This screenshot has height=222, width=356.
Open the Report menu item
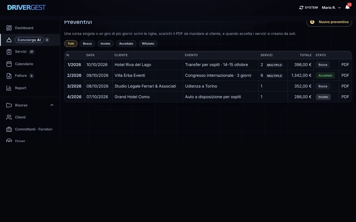click(30, 88)
